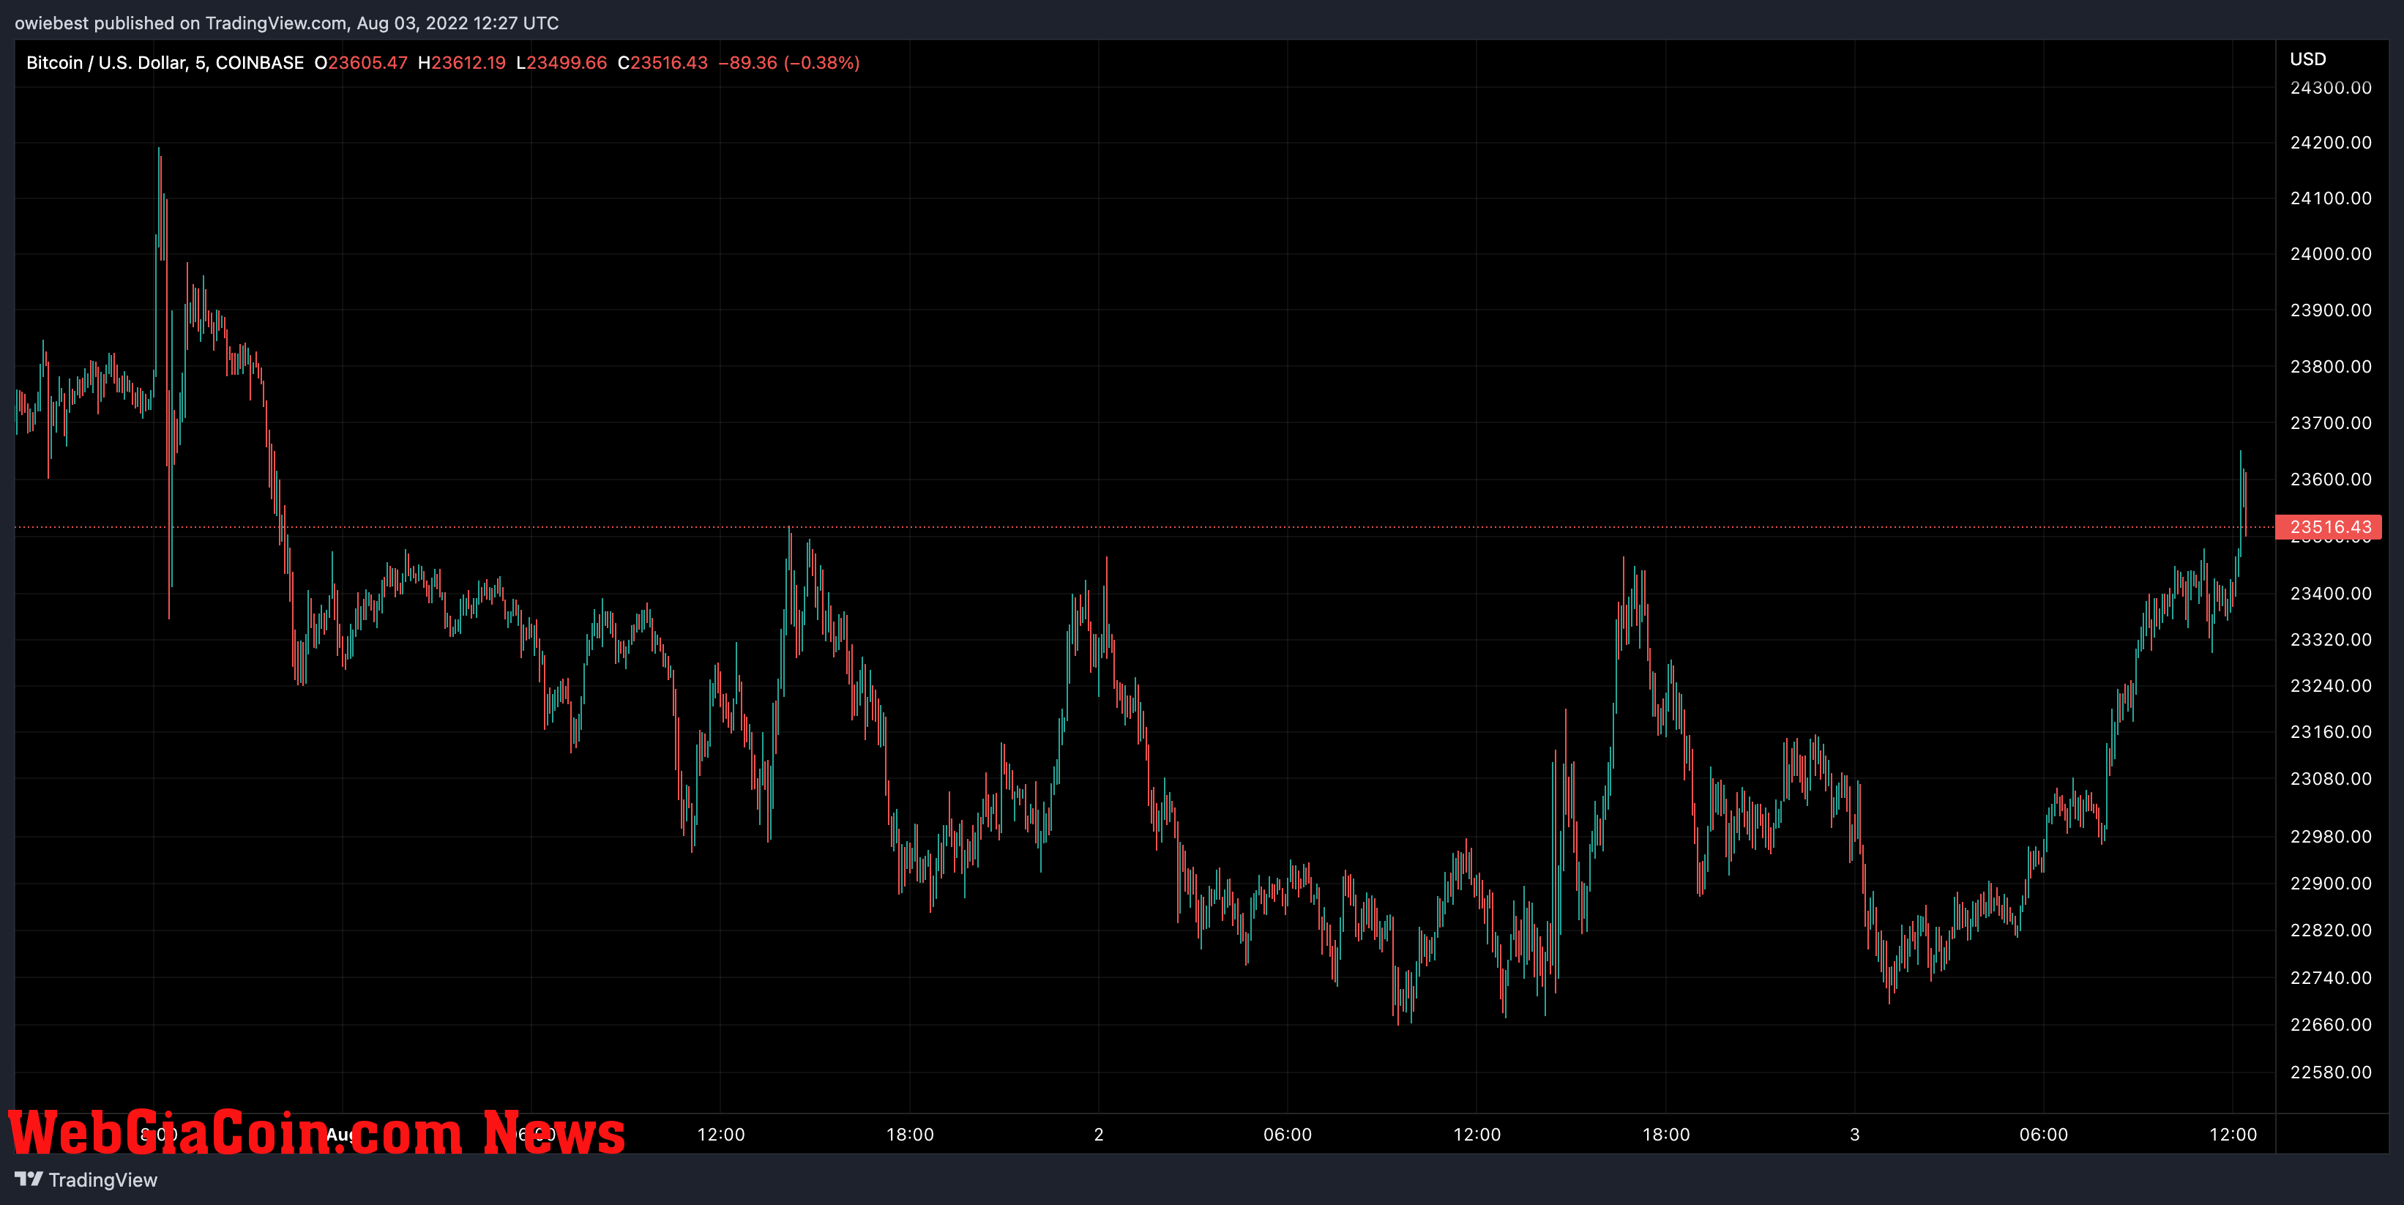Click the 'Bitcoin / U.S. Dollar, 5, COINBASE' title
2404x1205 pixels.
pyautogui.click(x=165, y=62)
